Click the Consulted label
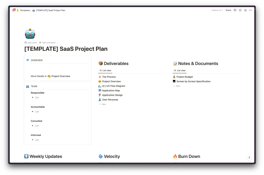264x175 pixels. (36, 121)
